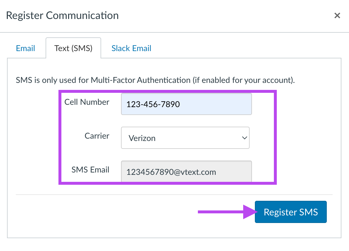Click the Multi-Factor Authentication notice text

[155, 80]
